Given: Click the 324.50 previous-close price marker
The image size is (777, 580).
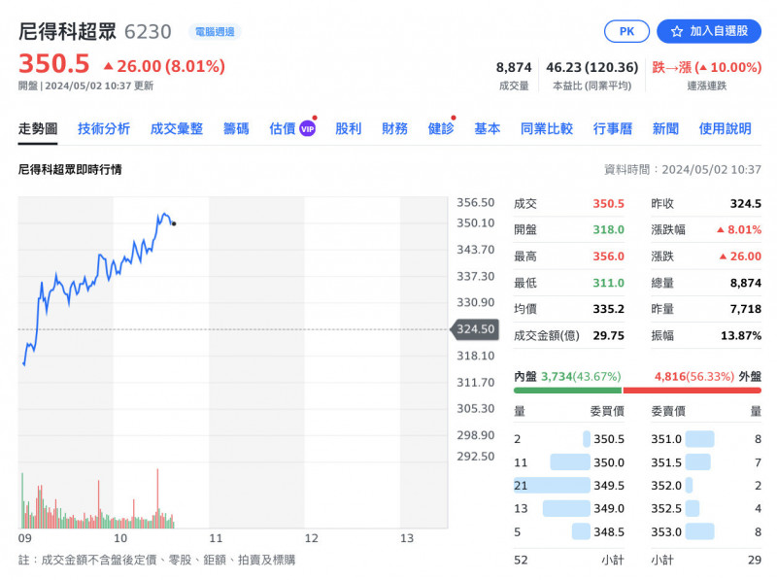Looking at the screenshot, I should point(475,329).
